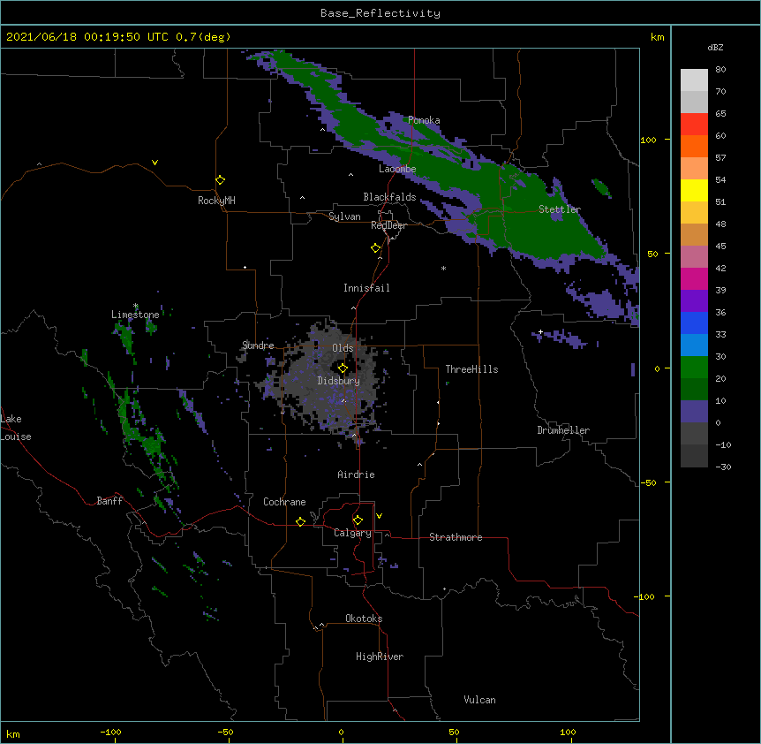The height and width of the screenshot is (744, 761).
Task: Click the 65 value in the dBZ legend
Action: click(720, 114)
